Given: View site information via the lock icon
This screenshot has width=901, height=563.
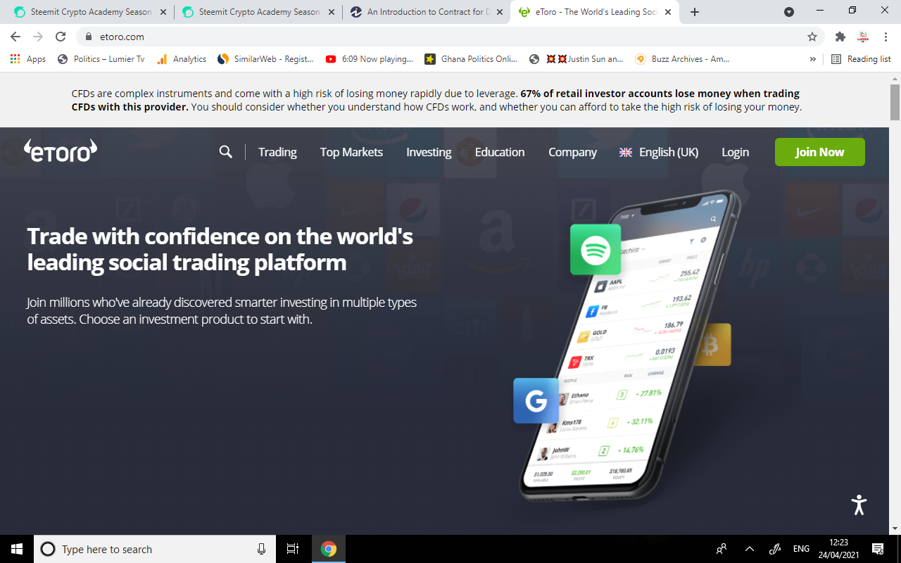Looking at the screenshot, I should click(89, 37).
